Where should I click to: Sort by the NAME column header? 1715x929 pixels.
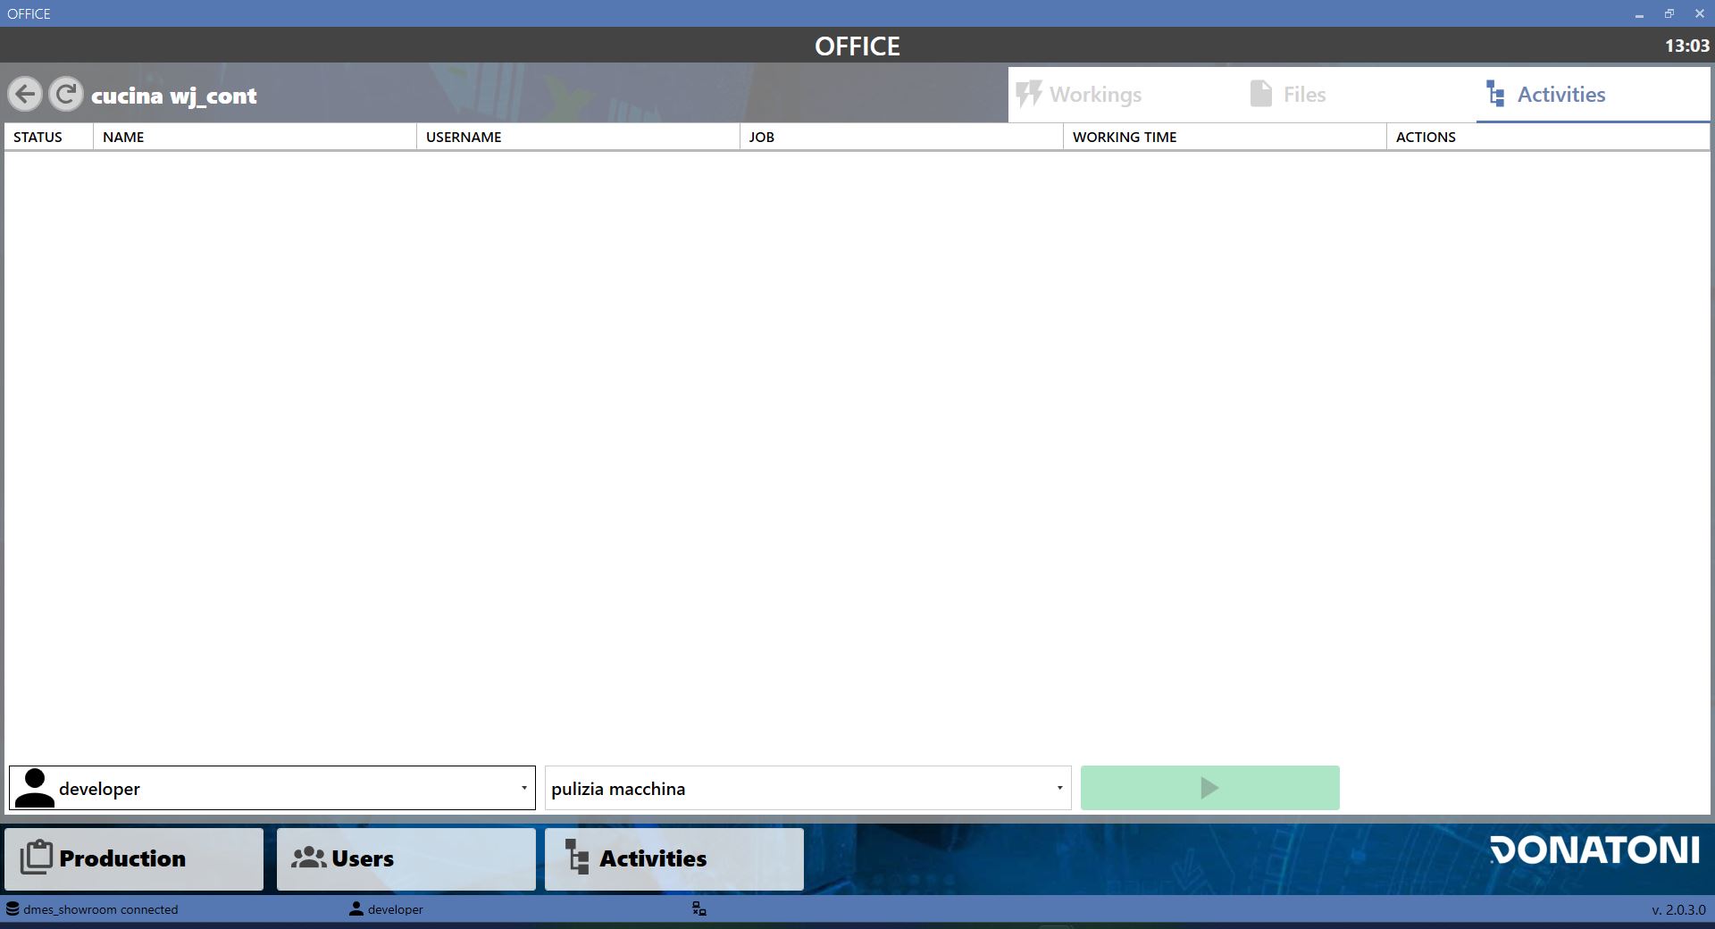click(x=255, y=137)
